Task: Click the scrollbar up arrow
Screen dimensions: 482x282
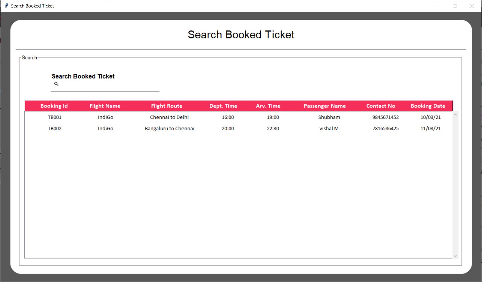Action: click(455, 115)
